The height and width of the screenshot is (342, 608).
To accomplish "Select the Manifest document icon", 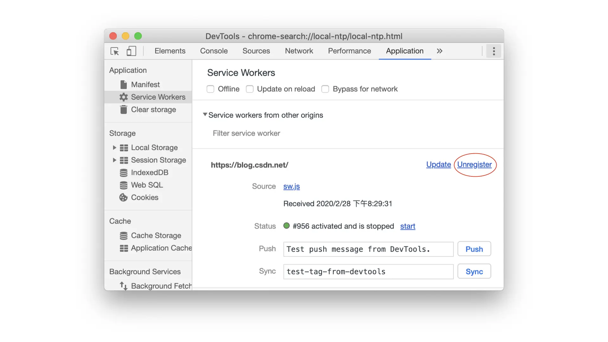I will tap(123, 85).
